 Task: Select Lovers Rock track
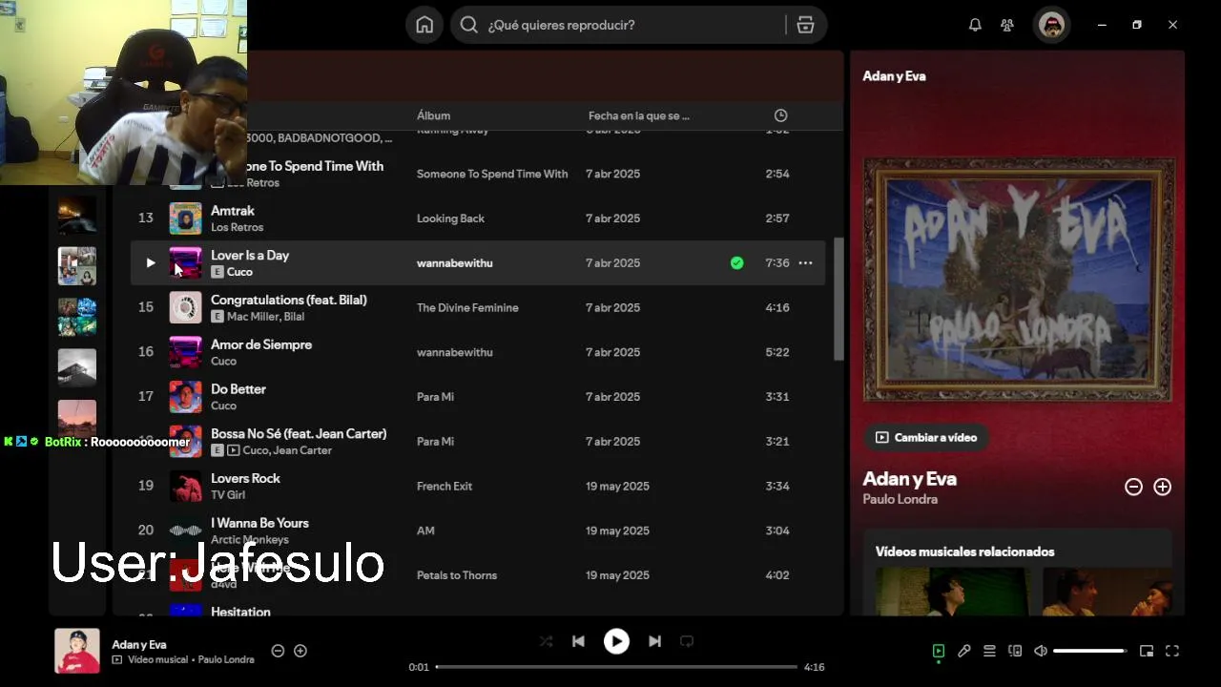click(245, 478)
